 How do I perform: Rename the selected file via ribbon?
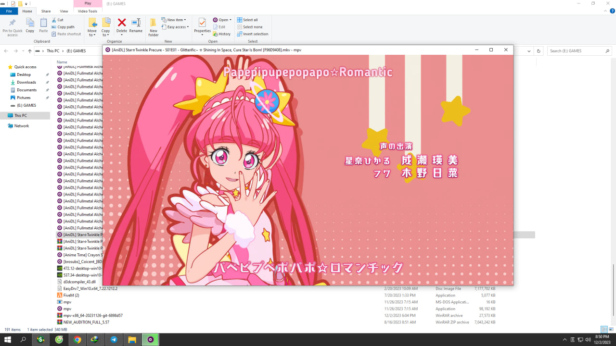[x=136, y=25]
